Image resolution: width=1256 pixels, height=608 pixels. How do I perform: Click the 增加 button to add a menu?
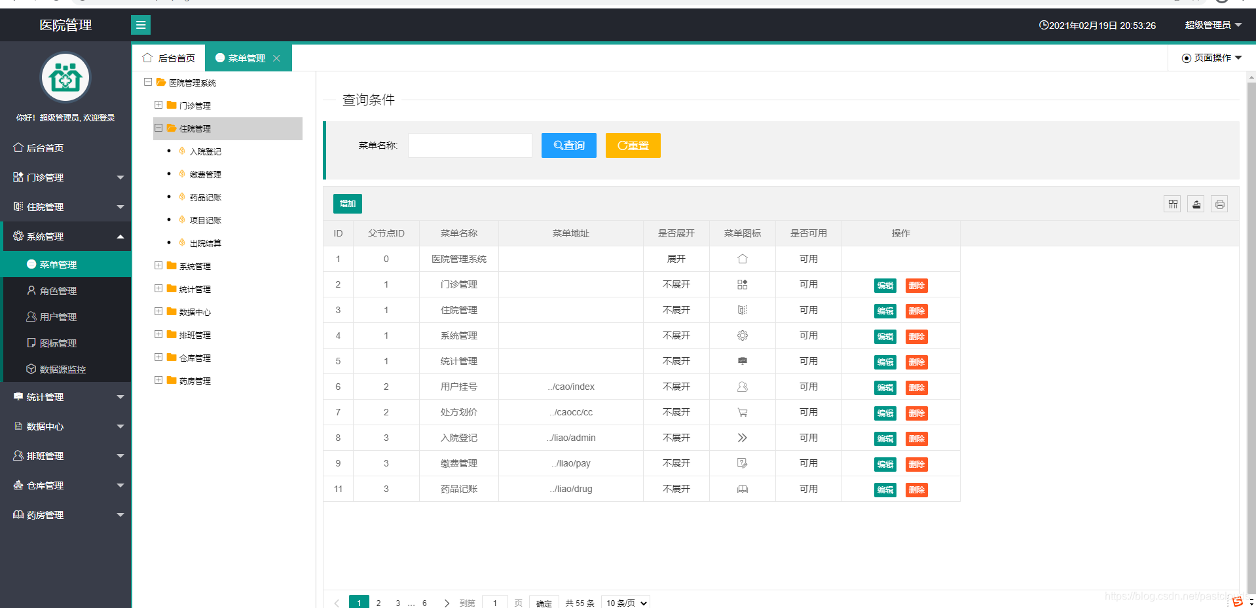point(347,204)
